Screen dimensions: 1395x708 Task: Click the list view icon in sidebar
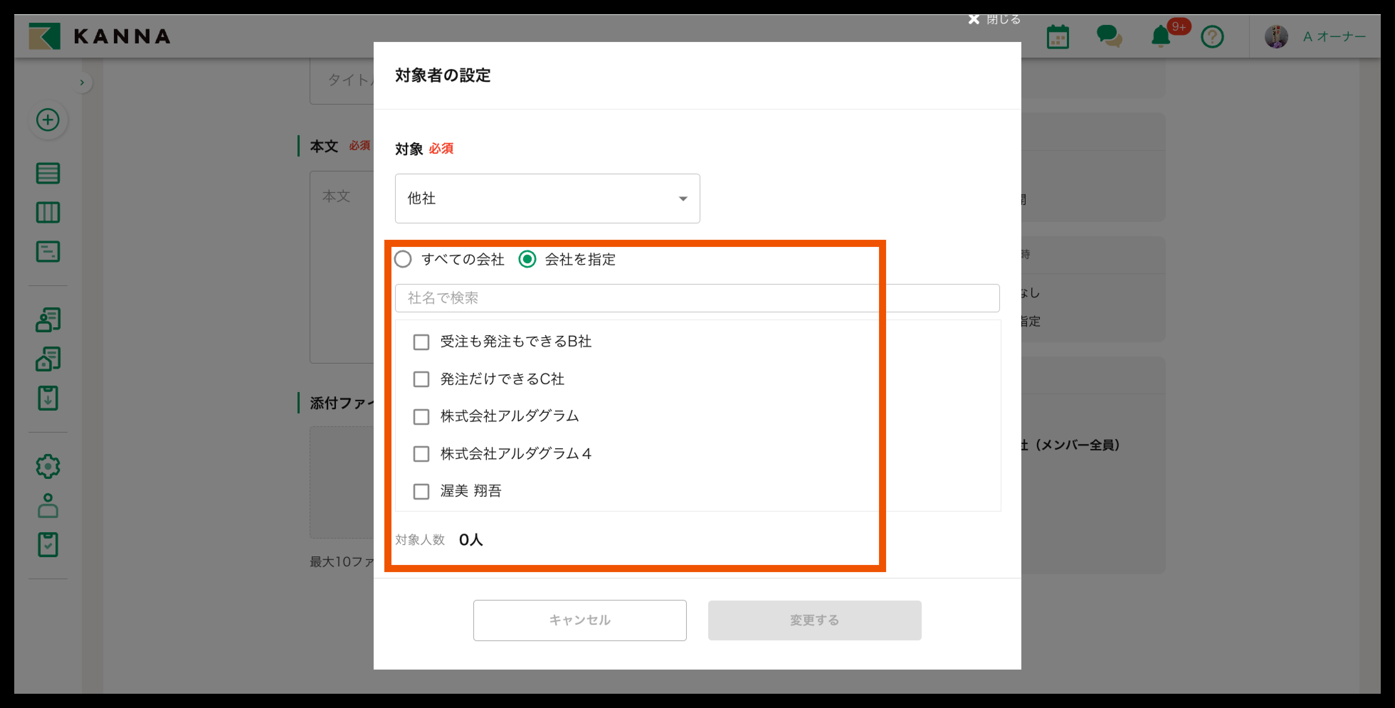[48, 173]
